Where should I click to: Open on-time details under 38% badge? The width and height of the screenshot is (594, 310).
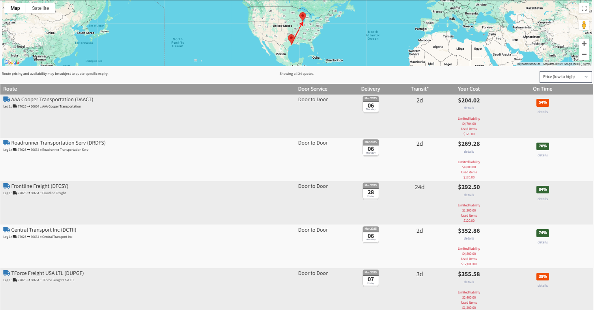[x=543, y=286]
